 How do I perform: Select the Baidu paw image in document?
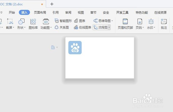(75, 47)
